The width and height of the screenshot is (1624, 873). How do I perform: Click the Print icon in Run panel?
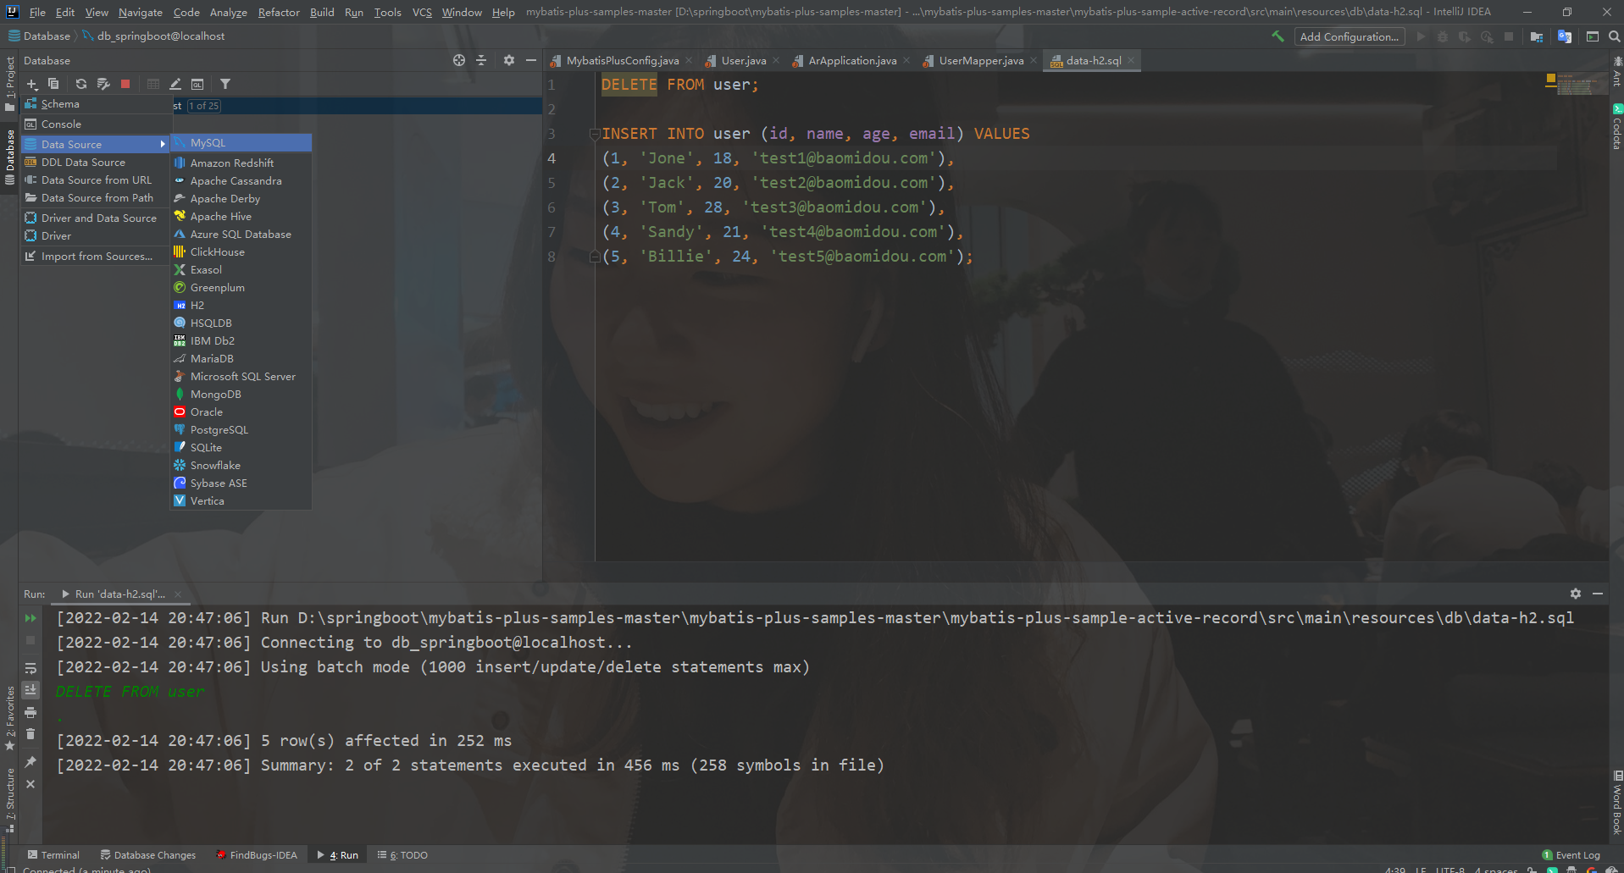(x=30, y=712)
